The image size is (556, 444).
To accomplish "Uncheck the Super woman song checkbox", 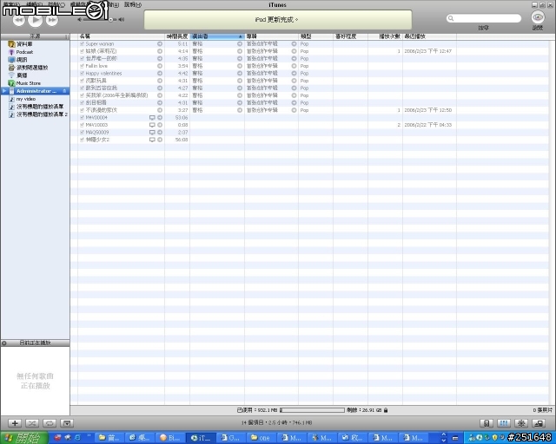I will 82,44.
